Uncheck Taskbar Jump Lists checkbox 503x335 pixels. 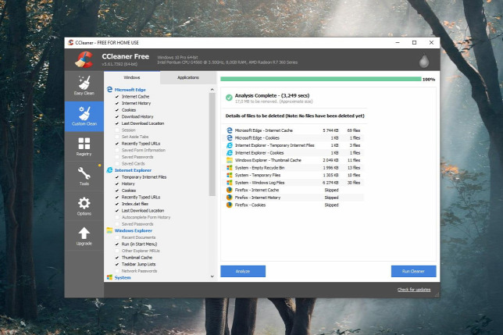117,264
